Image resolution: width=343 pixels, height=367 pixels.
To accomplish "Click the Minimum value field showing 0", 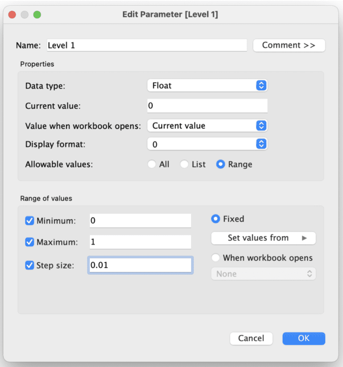I will click(140, 221).
